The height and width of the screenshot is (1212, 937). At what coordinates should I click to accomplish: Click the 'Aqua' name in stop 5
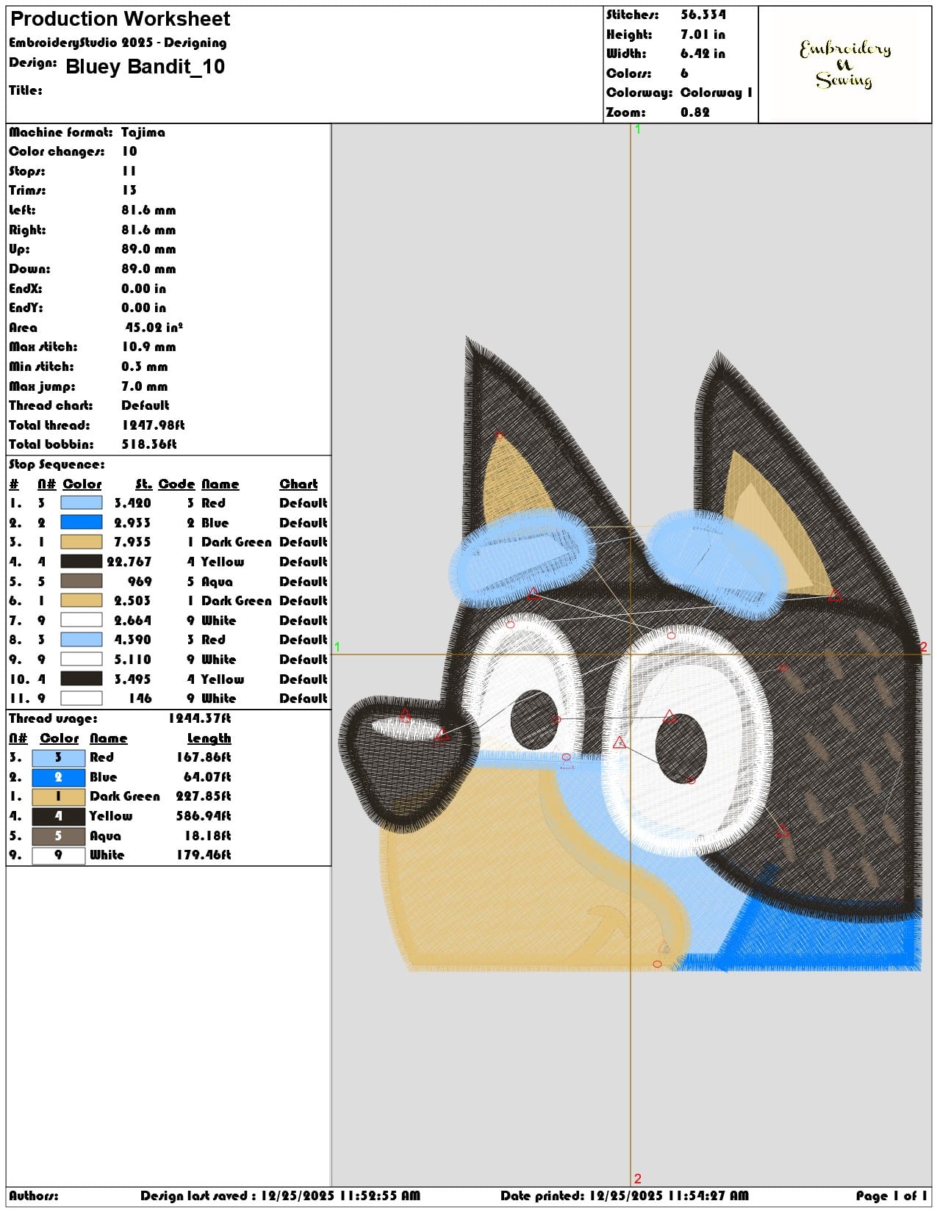click(x=217, y=582)
